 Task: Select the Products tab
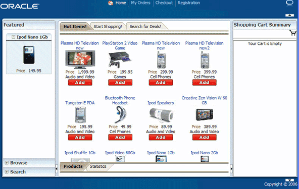[x=73, y=166]
